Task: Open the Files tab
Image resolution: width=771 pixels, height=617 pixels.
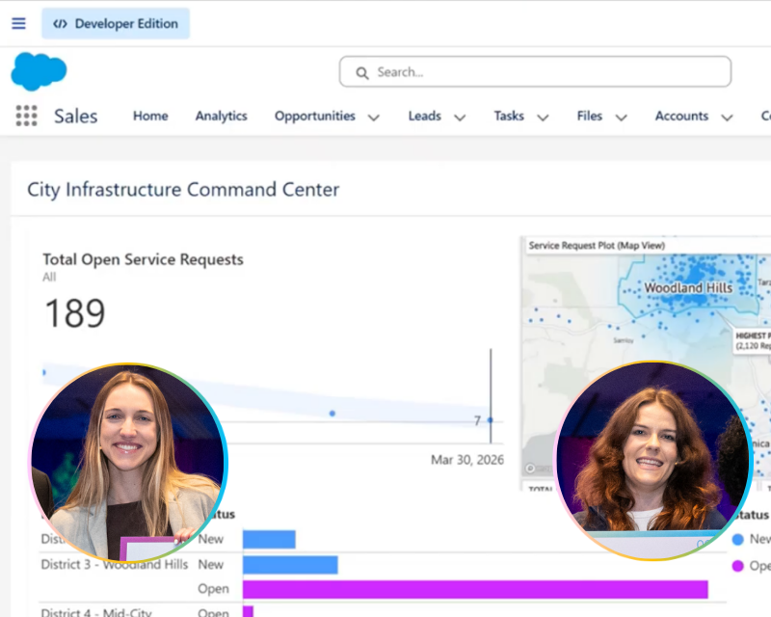Action: (x=590, y=116)
